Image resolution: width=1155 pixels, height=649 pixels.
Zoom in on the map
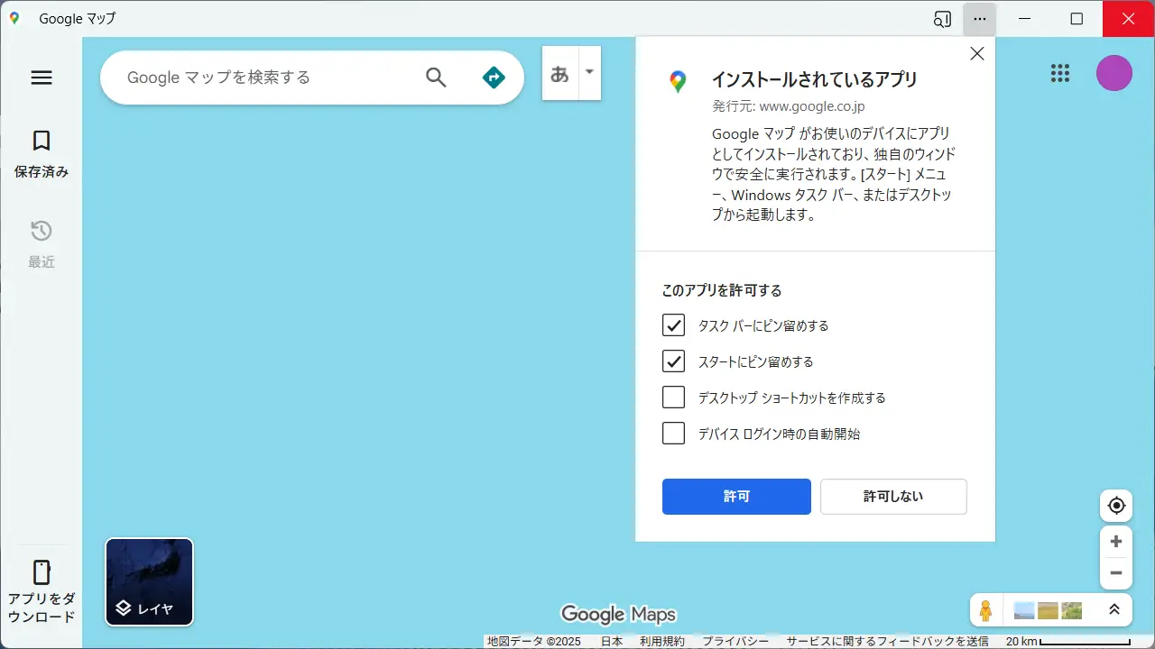[x=1116, y=542]
